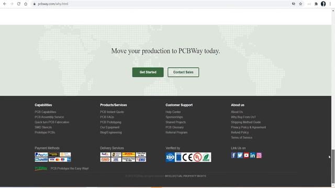Open the PCB Glossary link

[x=174, y=127]
